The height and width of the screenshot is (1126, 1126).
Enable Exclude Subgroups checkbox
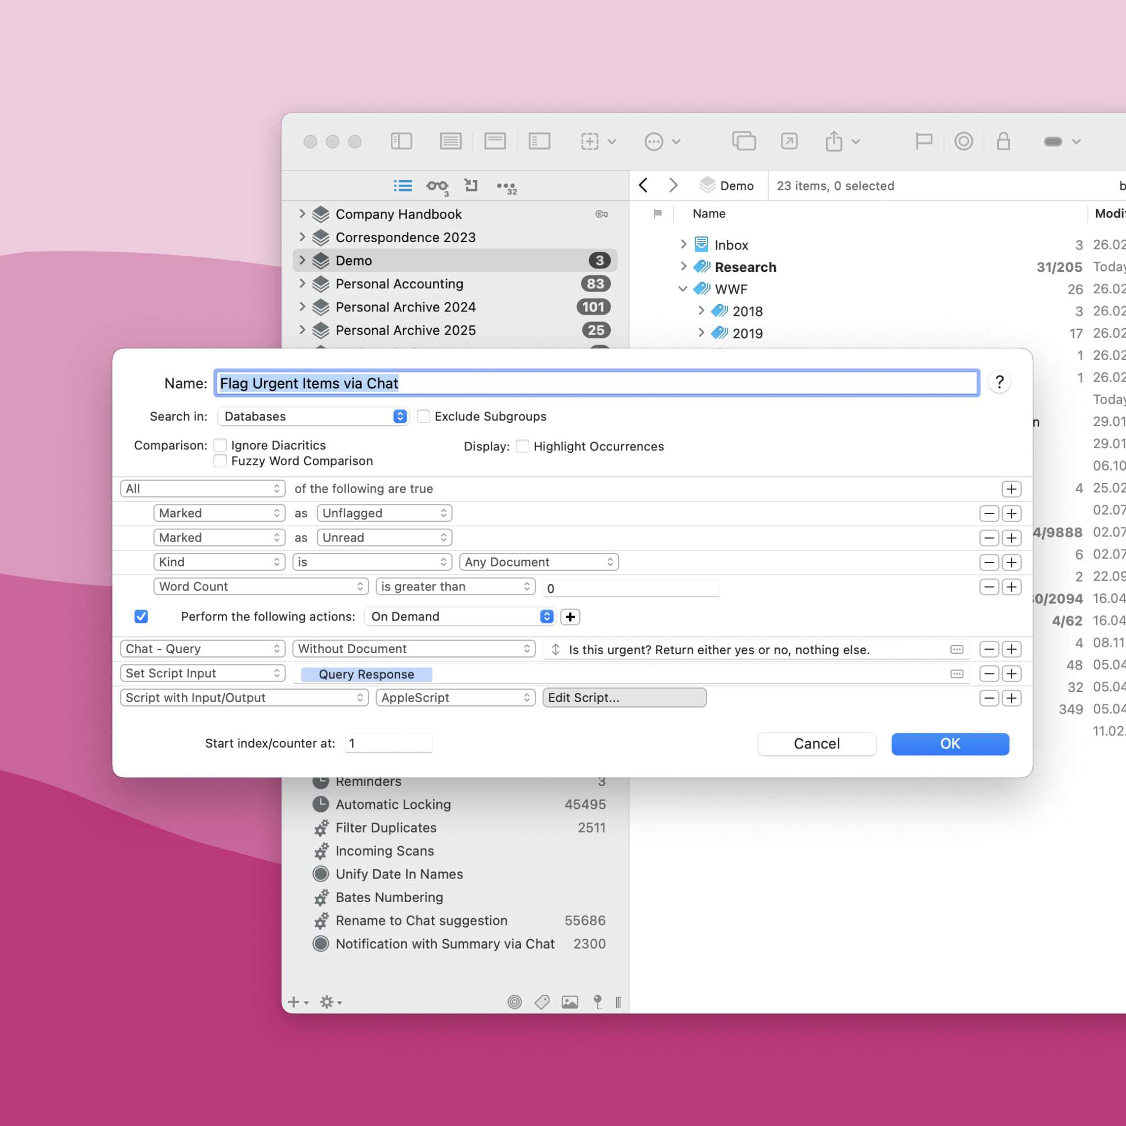click(x=424, y=416)
